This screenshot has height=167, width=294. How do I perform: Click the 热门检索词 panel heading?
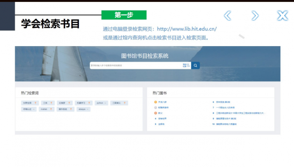click(30, 93)
